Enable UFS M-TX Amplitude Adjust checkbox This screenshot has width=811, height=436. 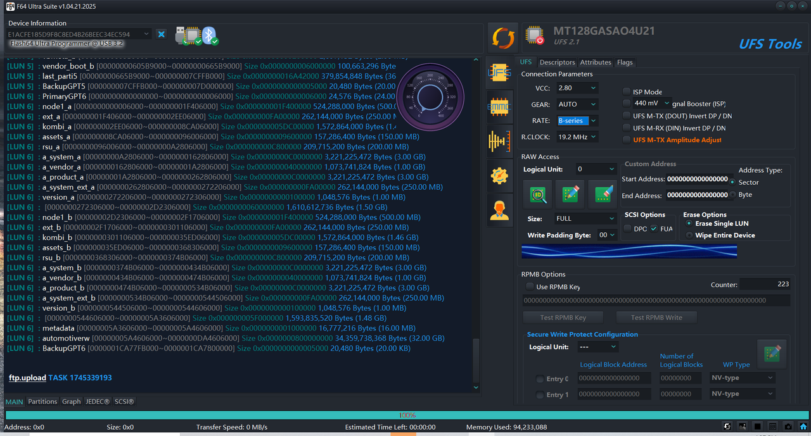pyautogui.click(x=627, y=140)
